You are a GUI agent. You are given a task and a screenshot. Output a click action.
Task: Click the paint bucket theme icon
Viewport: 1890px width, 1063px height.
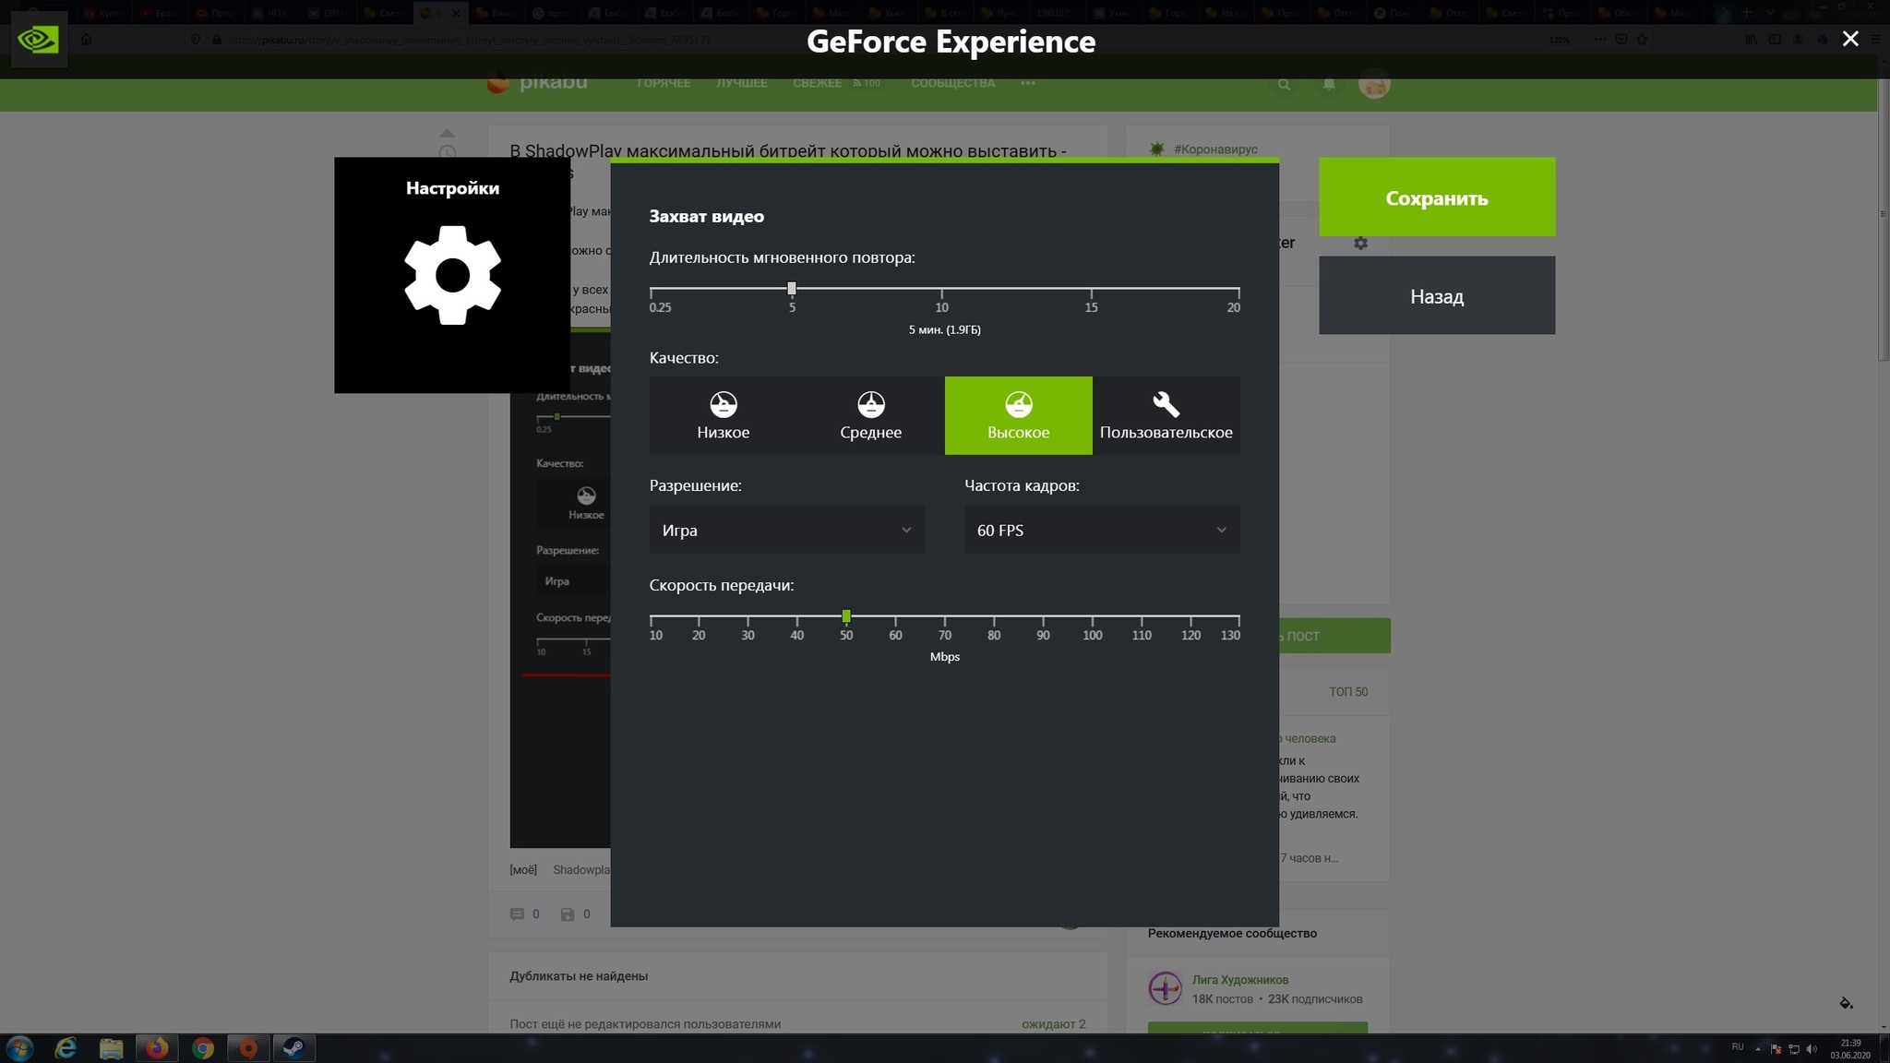pos(1846,1003)
